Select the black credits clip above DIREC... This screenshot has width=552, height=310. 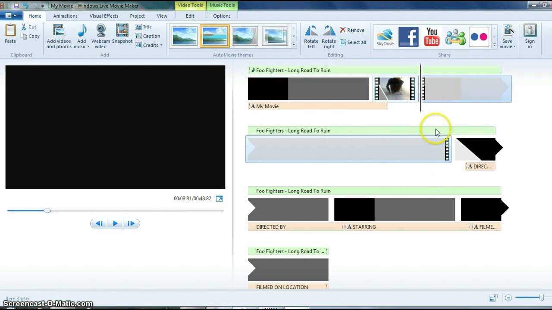479,149
